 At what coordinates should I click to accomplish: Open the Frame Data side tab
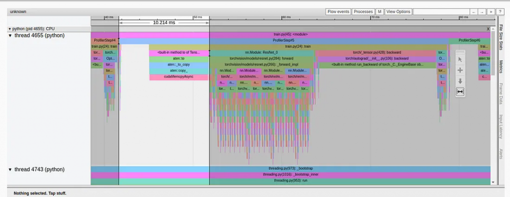click(501, 93)
